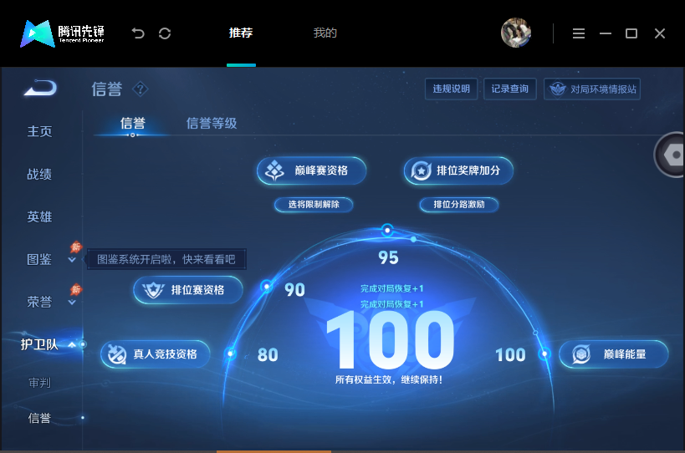Open 对局环境情报站 button
The width and height of the screenshot is (685, 453).
click(x=592, y=89)
